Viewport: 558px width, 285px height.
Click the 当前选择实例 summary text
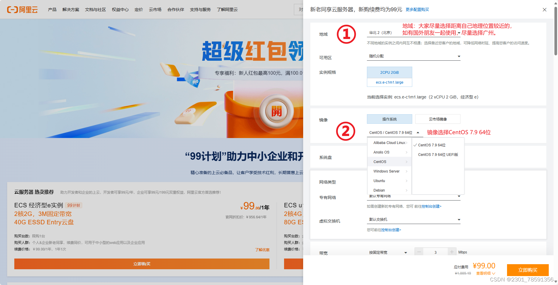point(423,97)
